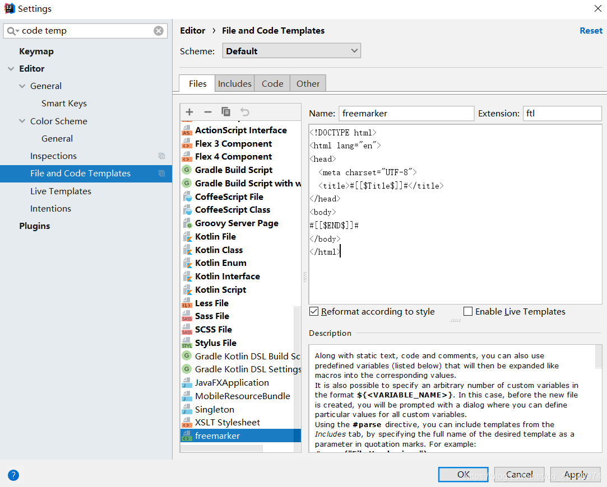Click the ActionScript Interface file icon
The width and height of the screenshot is (607, 487).
187,130
